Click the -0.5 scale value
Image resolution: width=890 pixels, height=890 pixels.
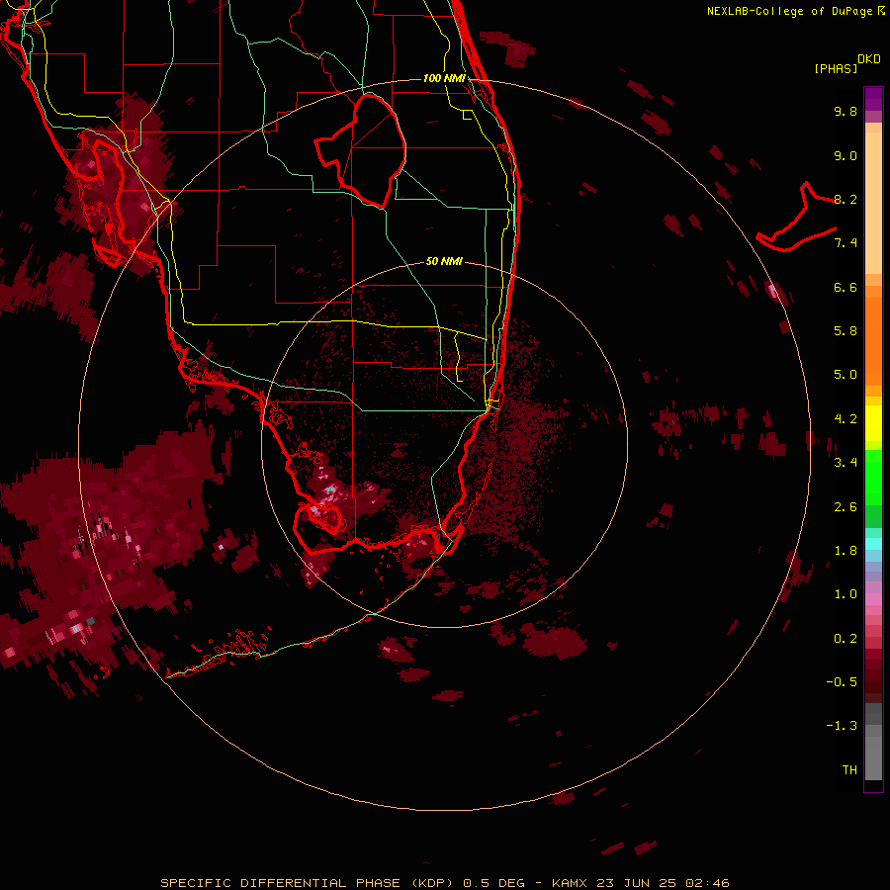coord(842,682)
